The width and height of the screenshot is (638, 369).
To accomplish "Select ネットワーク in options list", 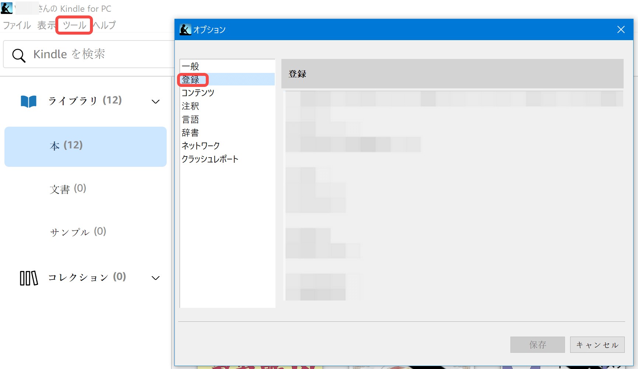I will click(227, 146).
